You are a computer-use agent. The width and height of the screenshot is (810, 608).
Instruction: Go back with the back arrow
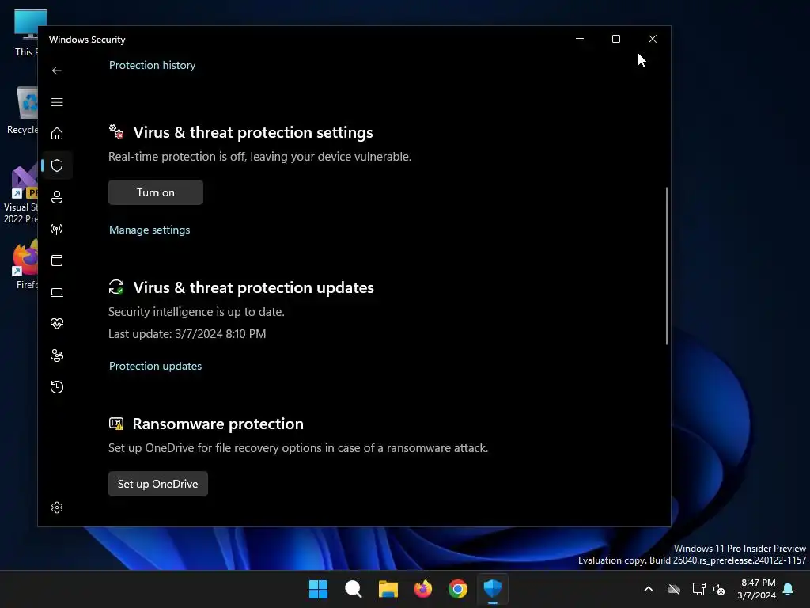57,70
